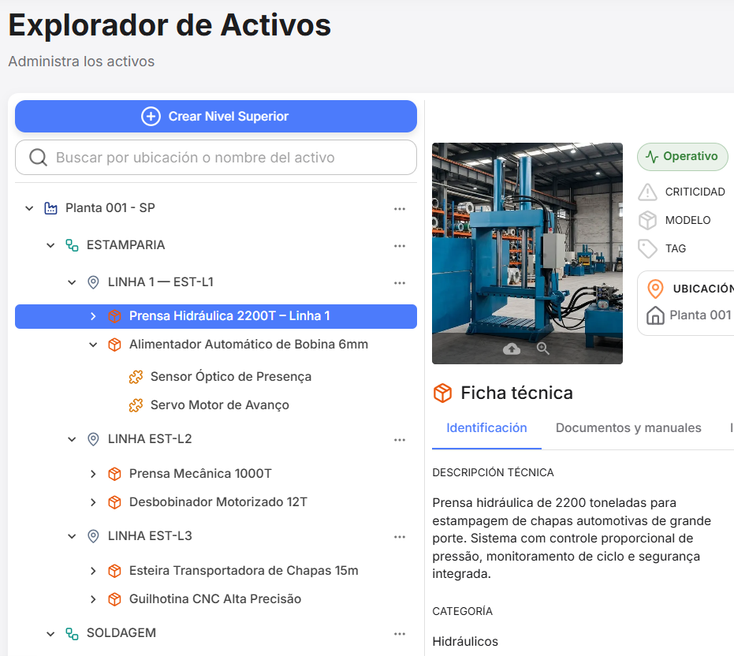Expand Guilhotina CNC Alta Precisão
This screenshot has width=734, height=656.
(93, 599)
